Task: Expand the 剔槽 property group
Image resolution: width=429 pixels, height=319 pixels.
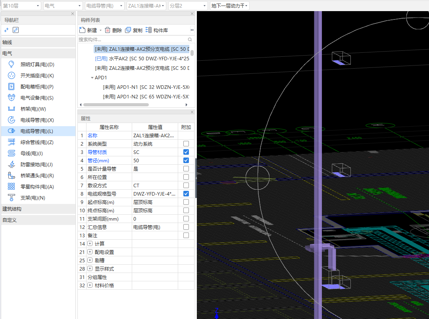Action: tap(90, 260)
